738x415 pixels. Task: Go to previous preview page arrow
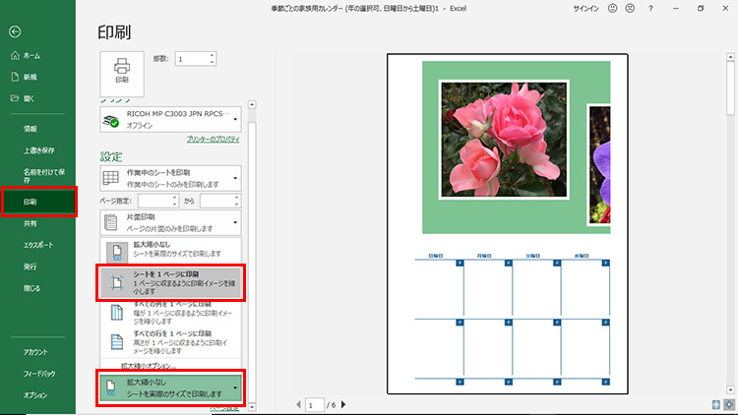(x=298, y=404)
